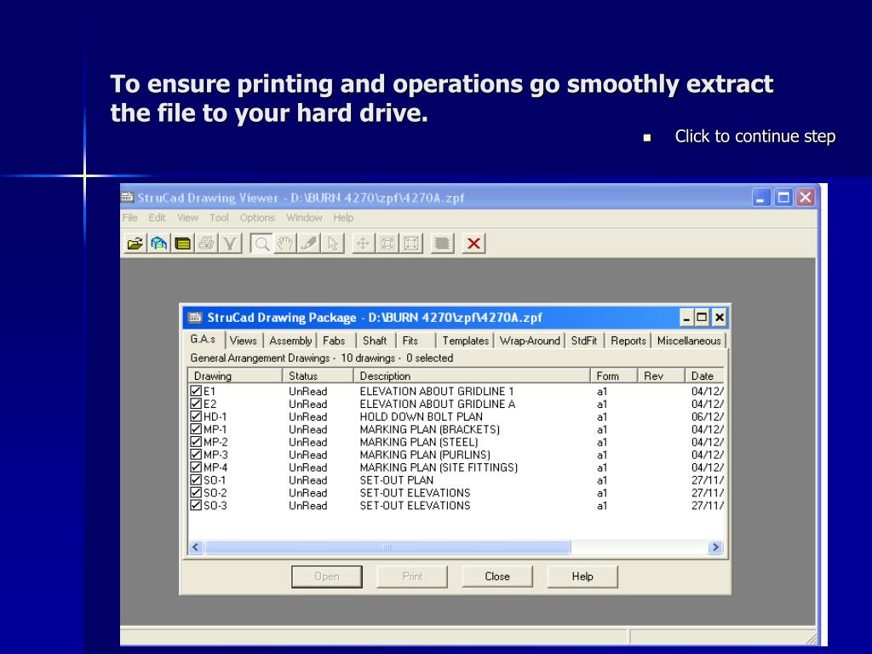The image size is (872, 654).
Task: Toggle the HD-1 drawing checkbox
Action: point(196,416)
